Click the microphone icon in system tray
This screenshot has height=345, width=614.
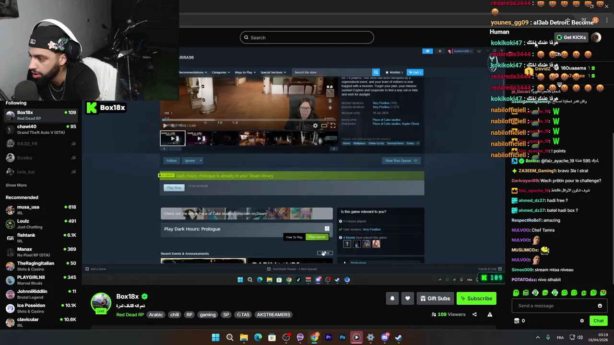click(x=548, y=337)
